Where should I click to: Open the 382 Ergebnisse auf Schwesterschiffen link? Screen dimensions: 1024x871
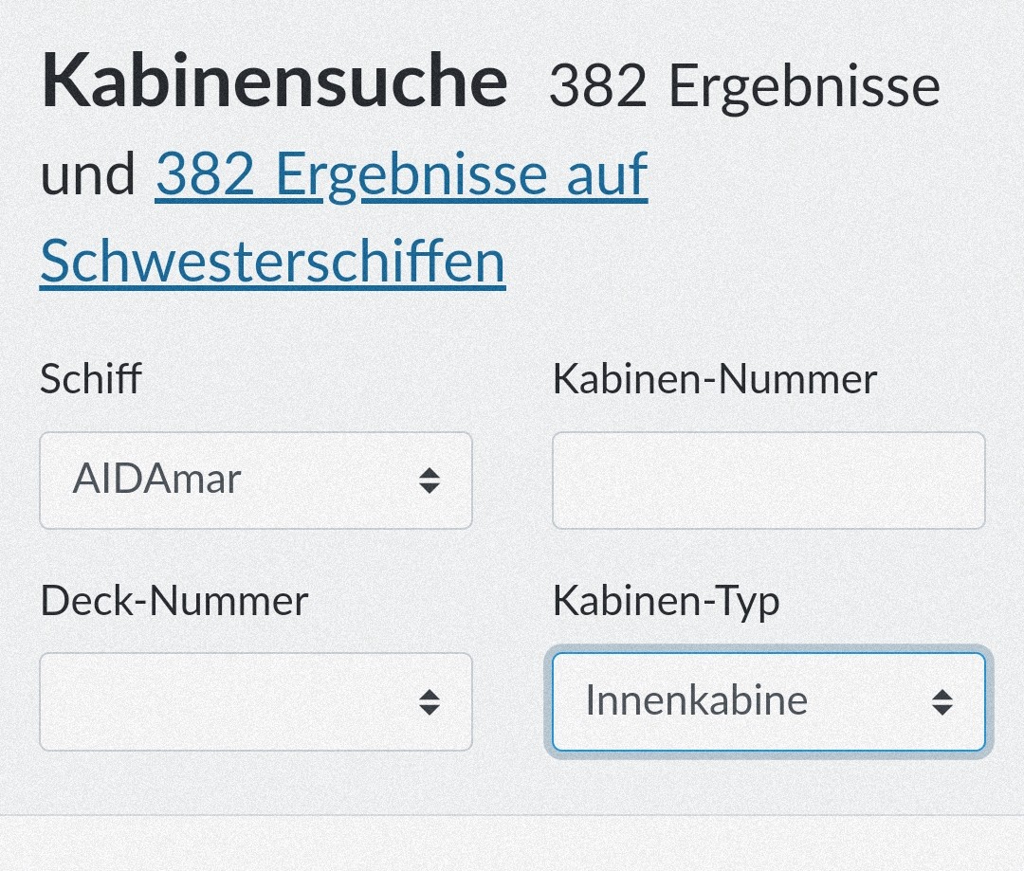[x=401, y=175]
